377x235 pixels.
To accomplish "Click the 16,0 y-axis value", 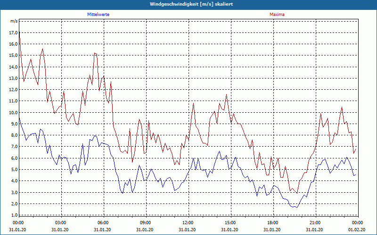I will click(13, 44).
